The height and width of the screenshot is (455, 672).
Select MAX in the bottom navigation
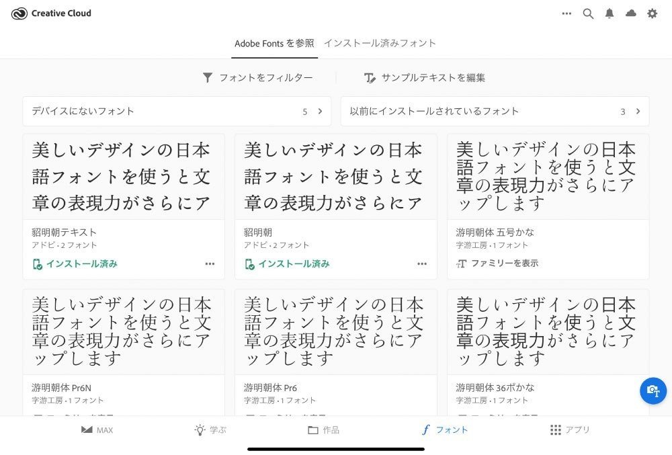[86, 429]
